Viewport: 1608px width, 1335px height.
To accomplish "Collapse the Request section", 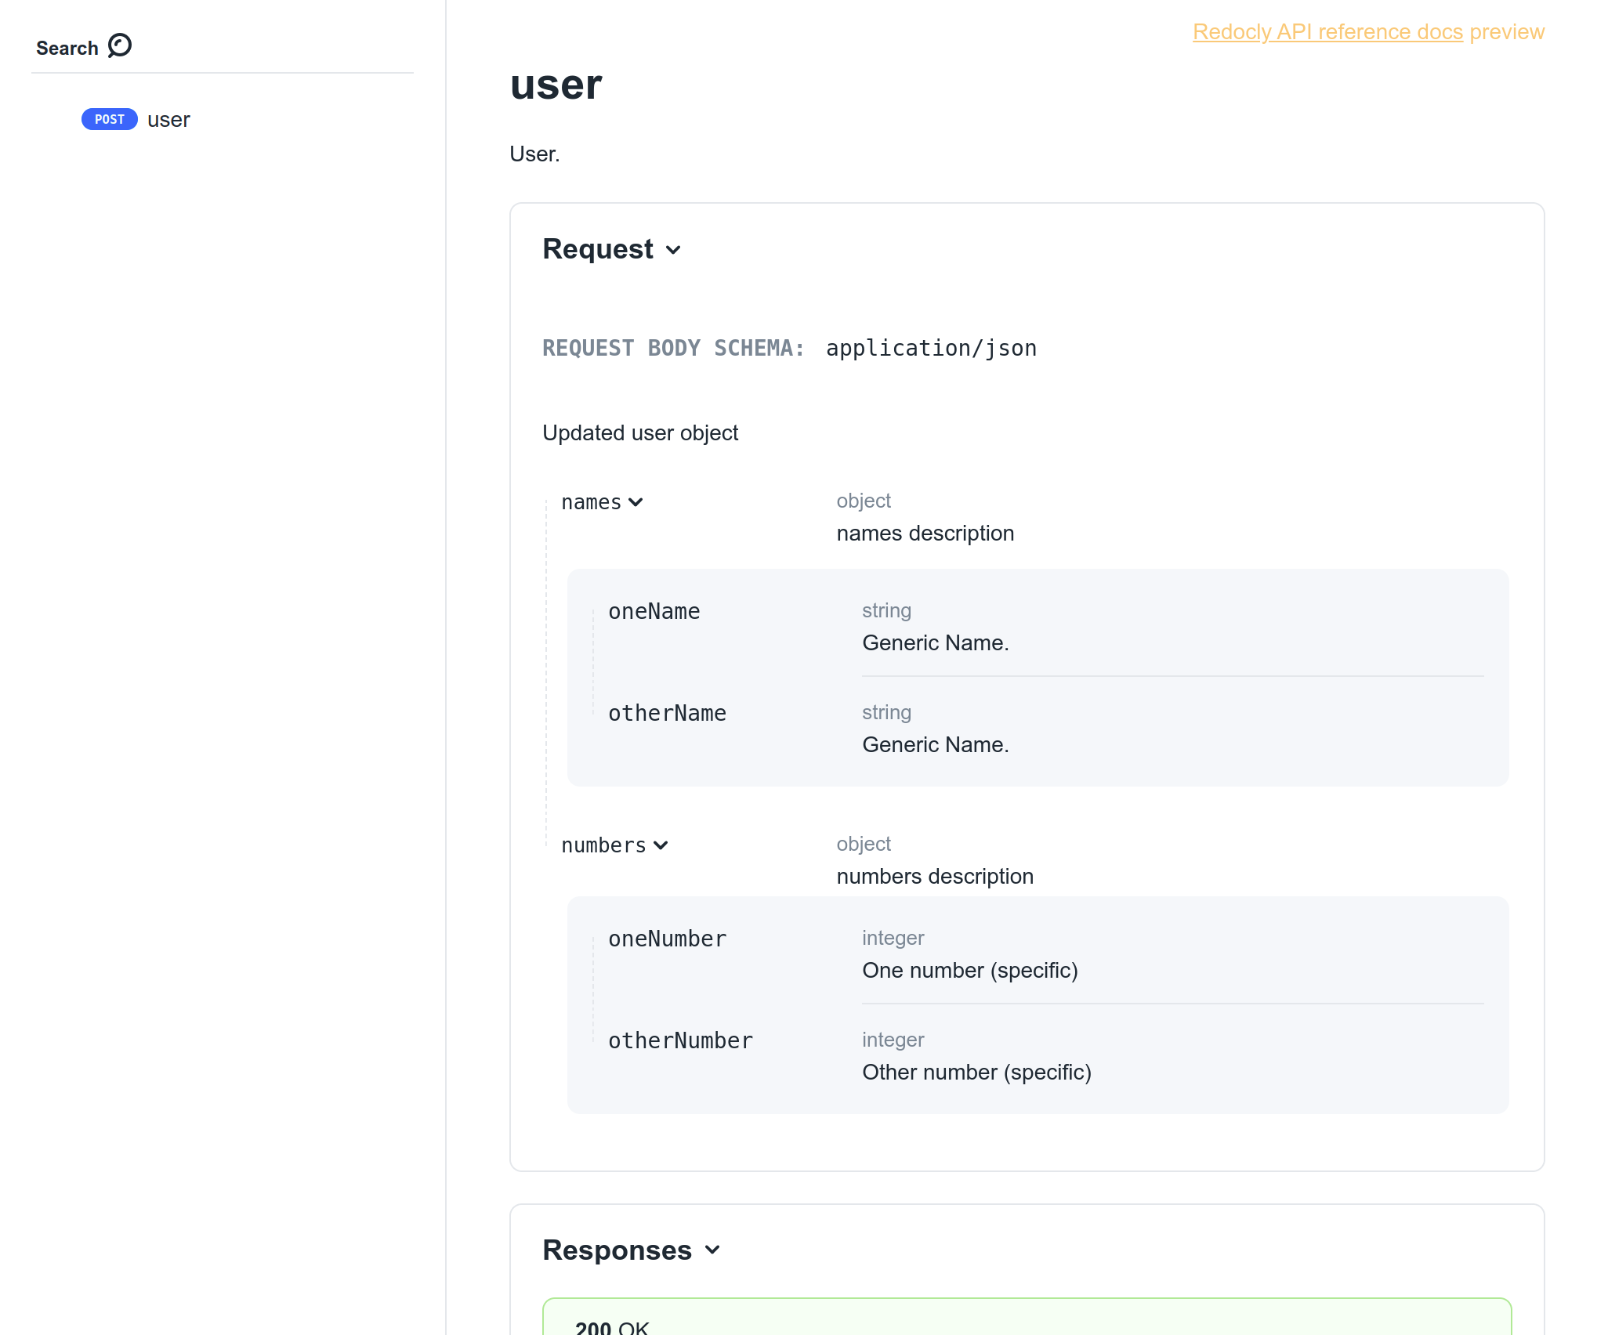I will tap(612, 249).
